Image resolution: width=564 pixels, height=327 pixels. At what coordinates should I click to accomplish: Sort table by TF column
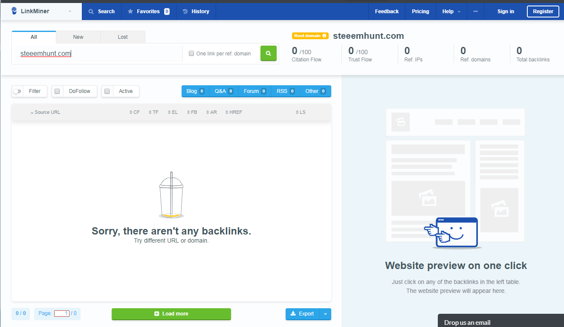coord(153,113)
